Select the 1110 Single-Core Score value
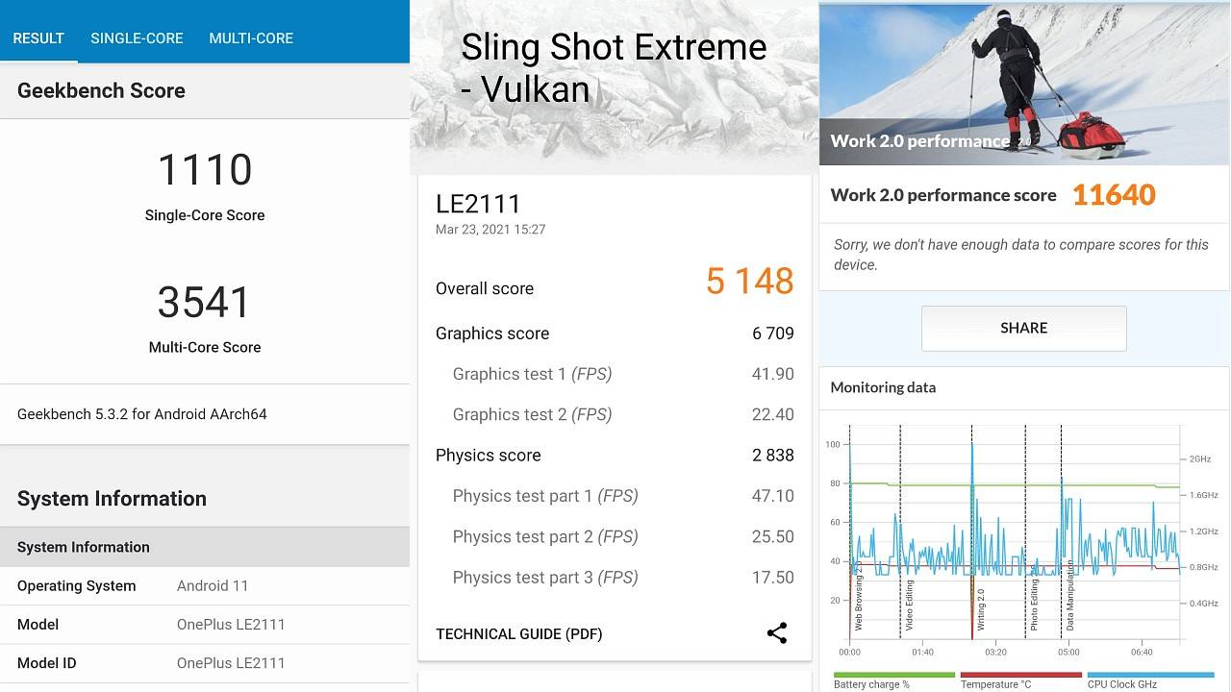 205,169
